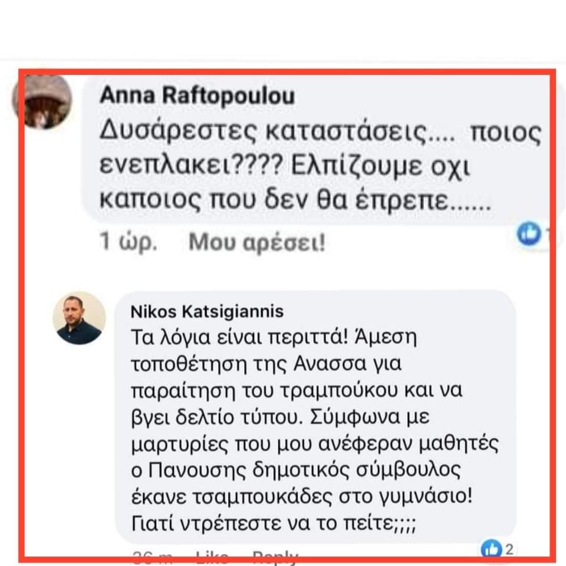Screen dimensions: 566x566
Task: Click thumbs-up reaction icon on Nikos's reply
Action: (491, 549)
